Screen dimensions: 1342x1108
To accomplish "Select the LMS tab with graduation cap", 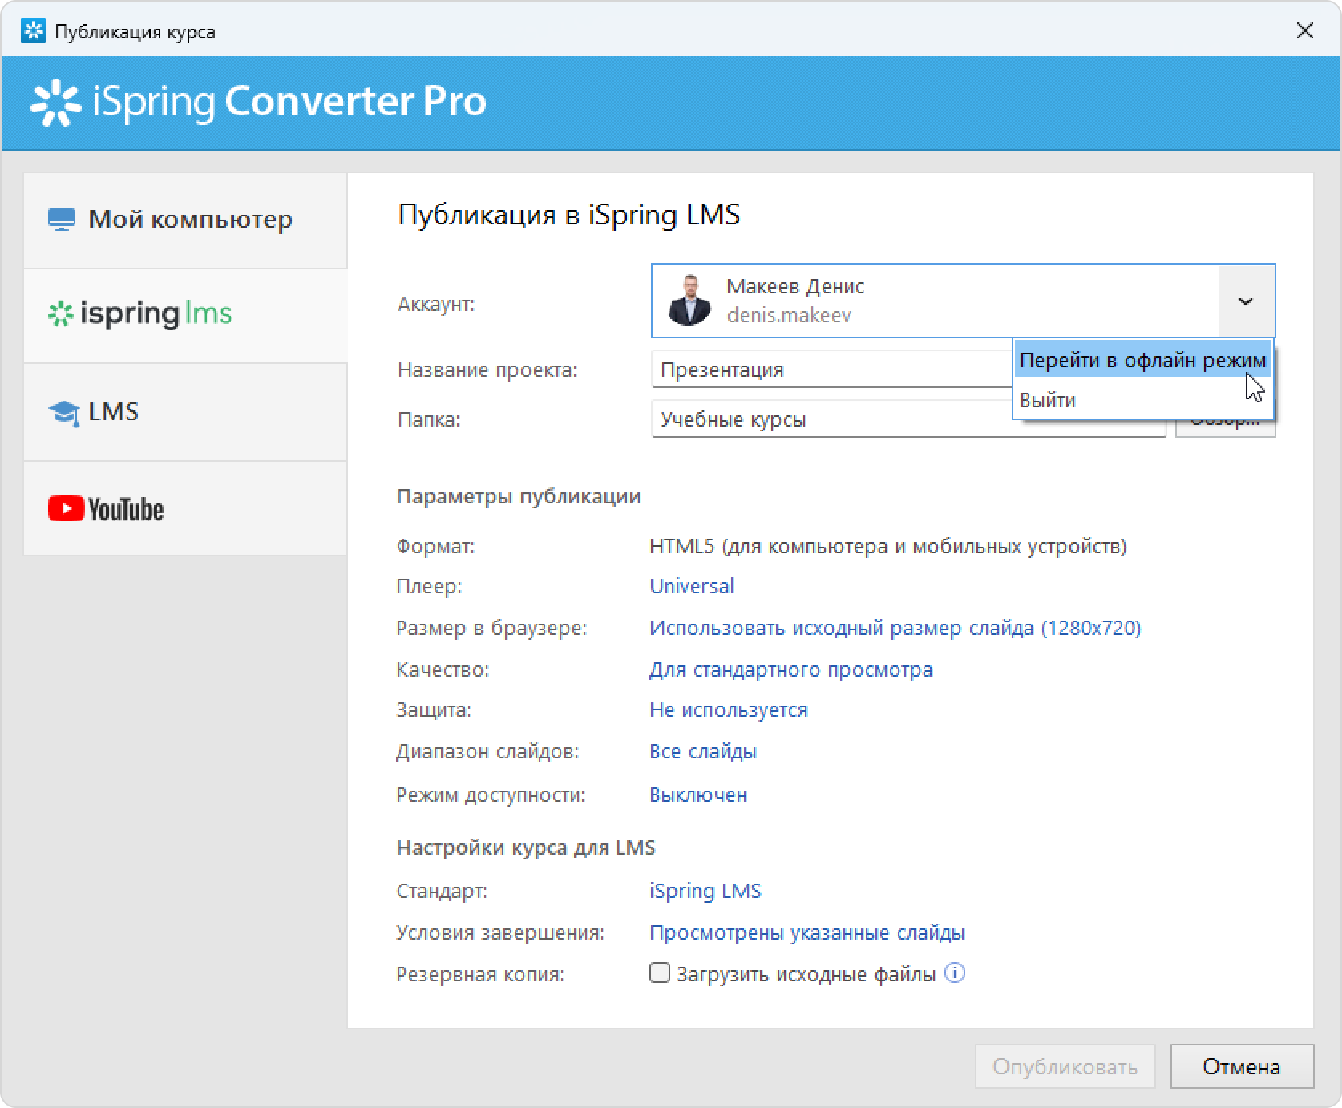I will pos(185,412).
